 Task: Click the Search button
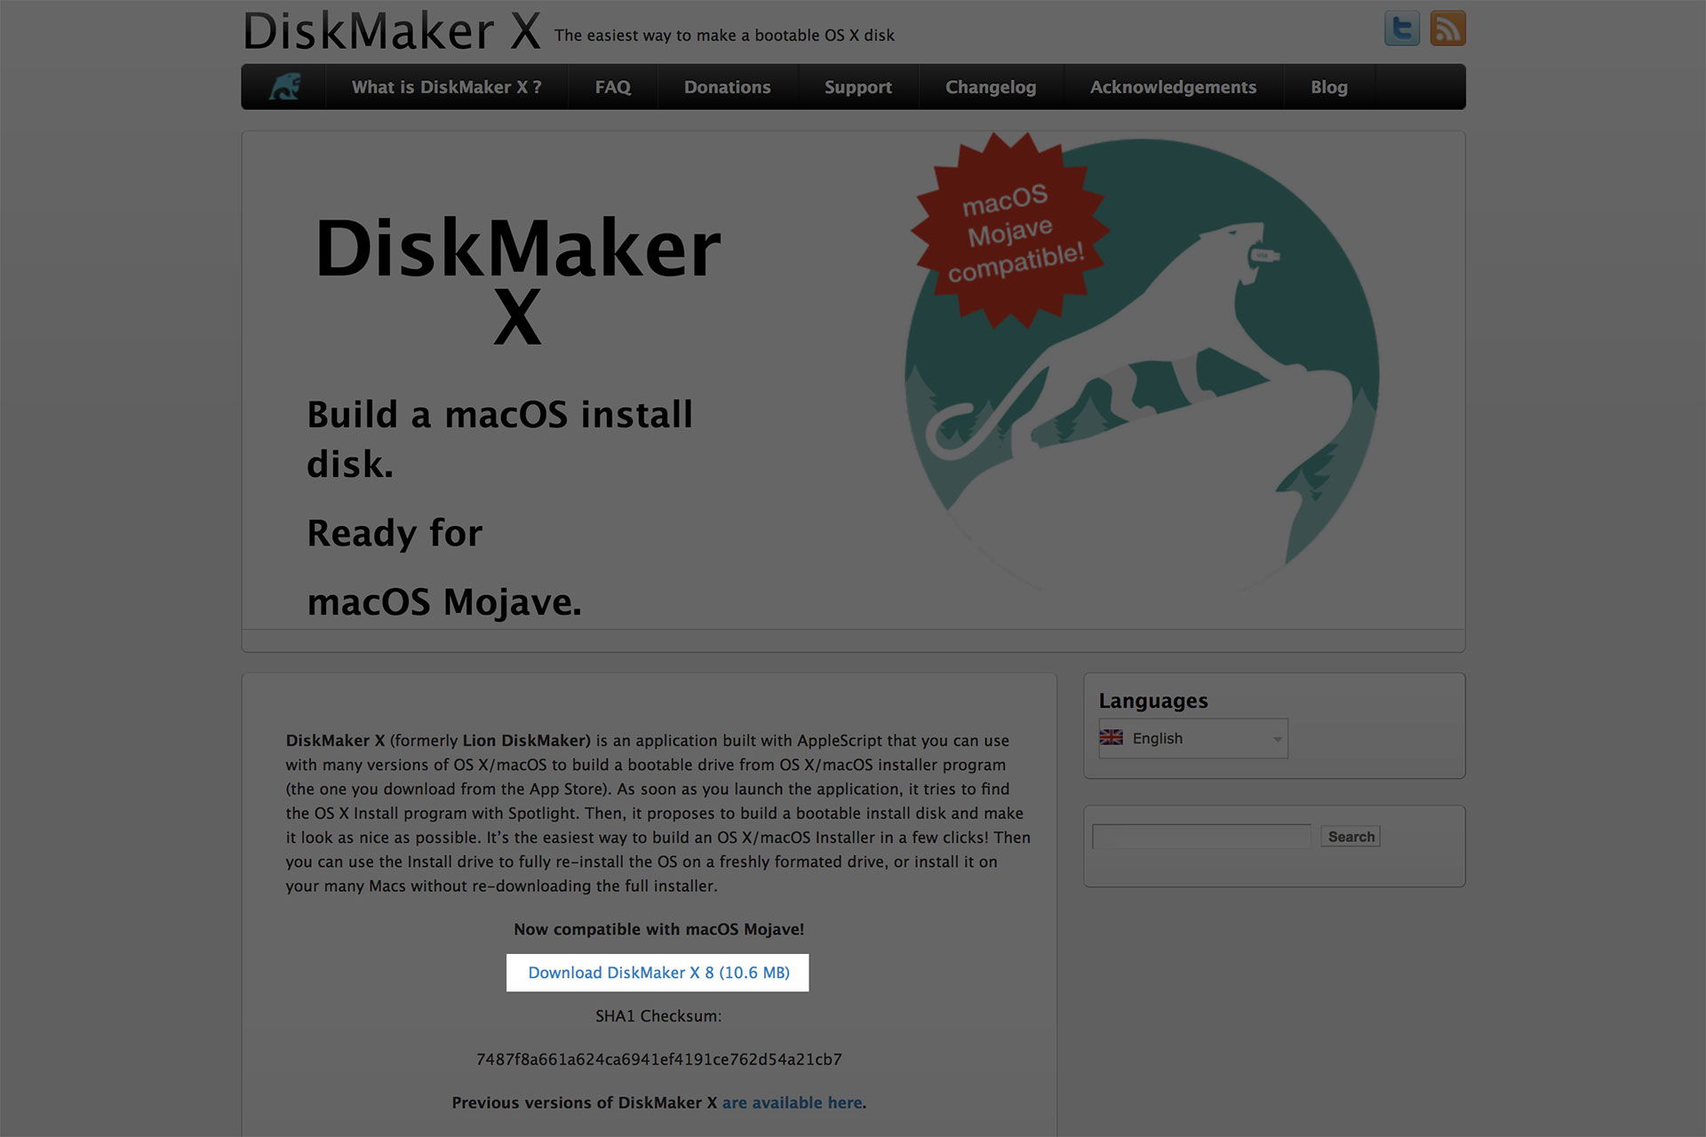1351,836
